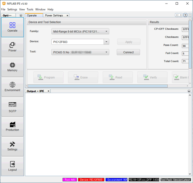Click the Program button
Viewport: 193px width, 183px height.
point(49,77)
